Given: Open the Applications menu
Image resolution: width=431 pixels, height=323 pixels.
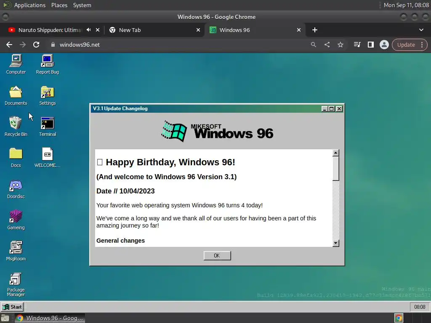Looking at the screenshot, I should 30,5.
